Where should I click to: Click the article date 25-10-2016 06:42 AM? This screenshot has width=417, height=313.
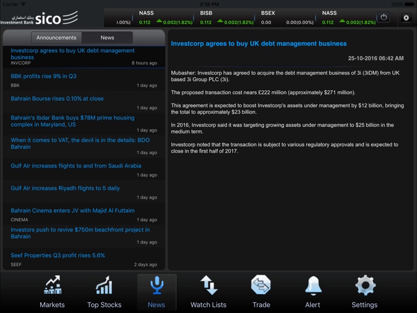click(376, 58)
